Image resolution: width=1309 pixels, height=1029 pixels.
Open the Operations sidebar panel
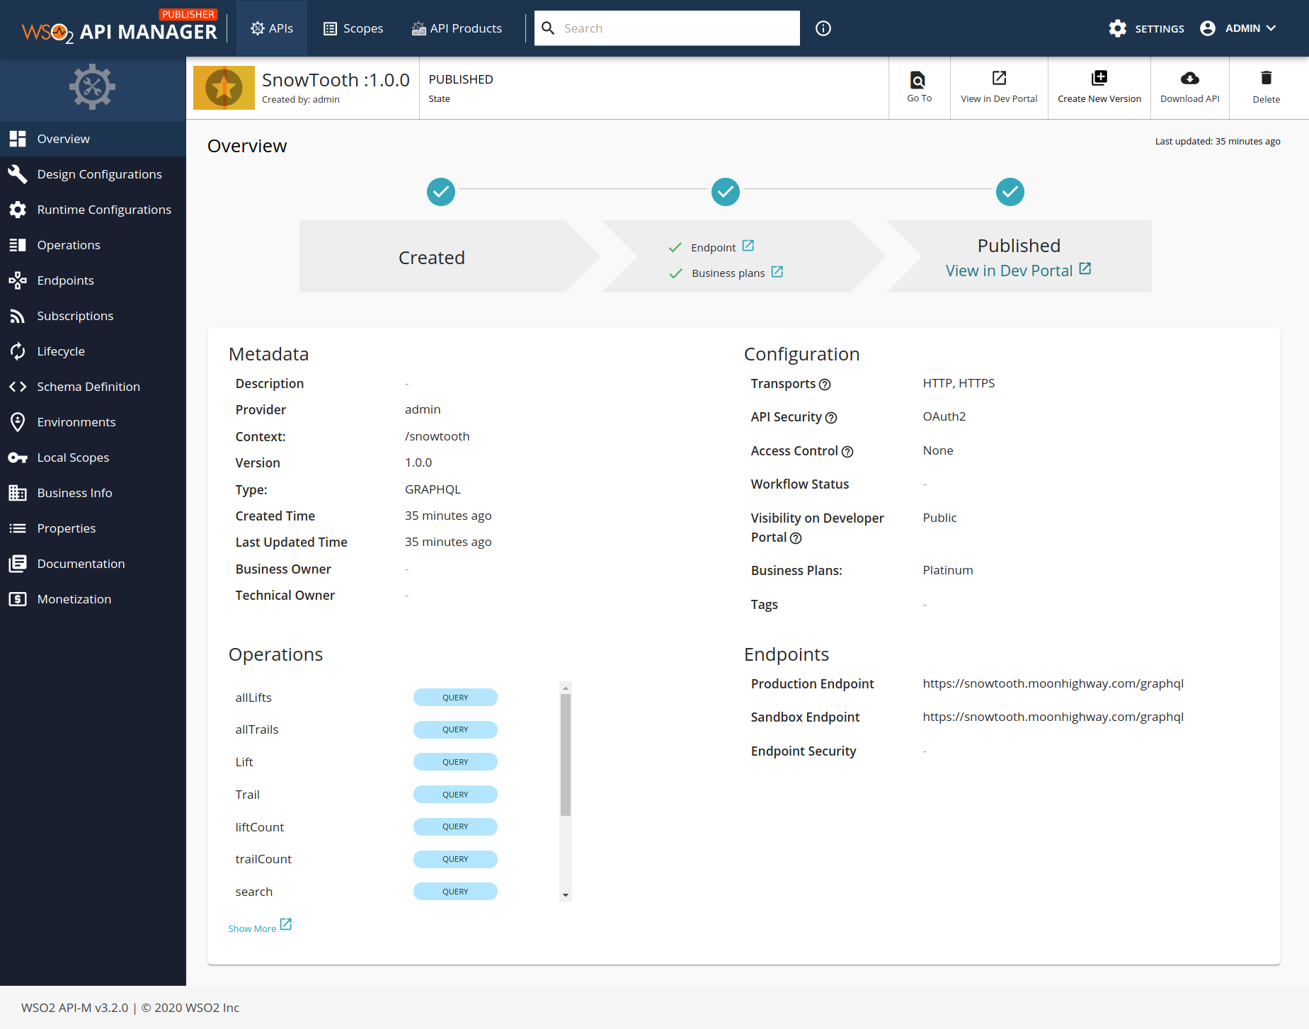click(x=68, y=244)
